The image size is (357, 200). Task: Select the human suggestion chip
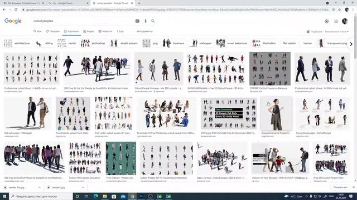pos(307,43)
